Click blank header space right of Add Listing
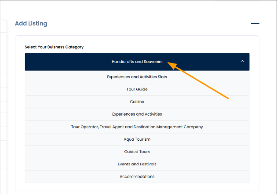This screenshot has height=194, width=277. [145, 23]
